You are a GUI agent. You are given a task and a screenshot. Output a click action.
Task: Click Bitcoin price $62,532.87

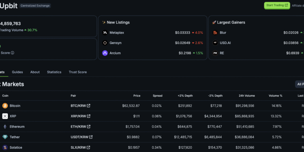coord(131,106)
